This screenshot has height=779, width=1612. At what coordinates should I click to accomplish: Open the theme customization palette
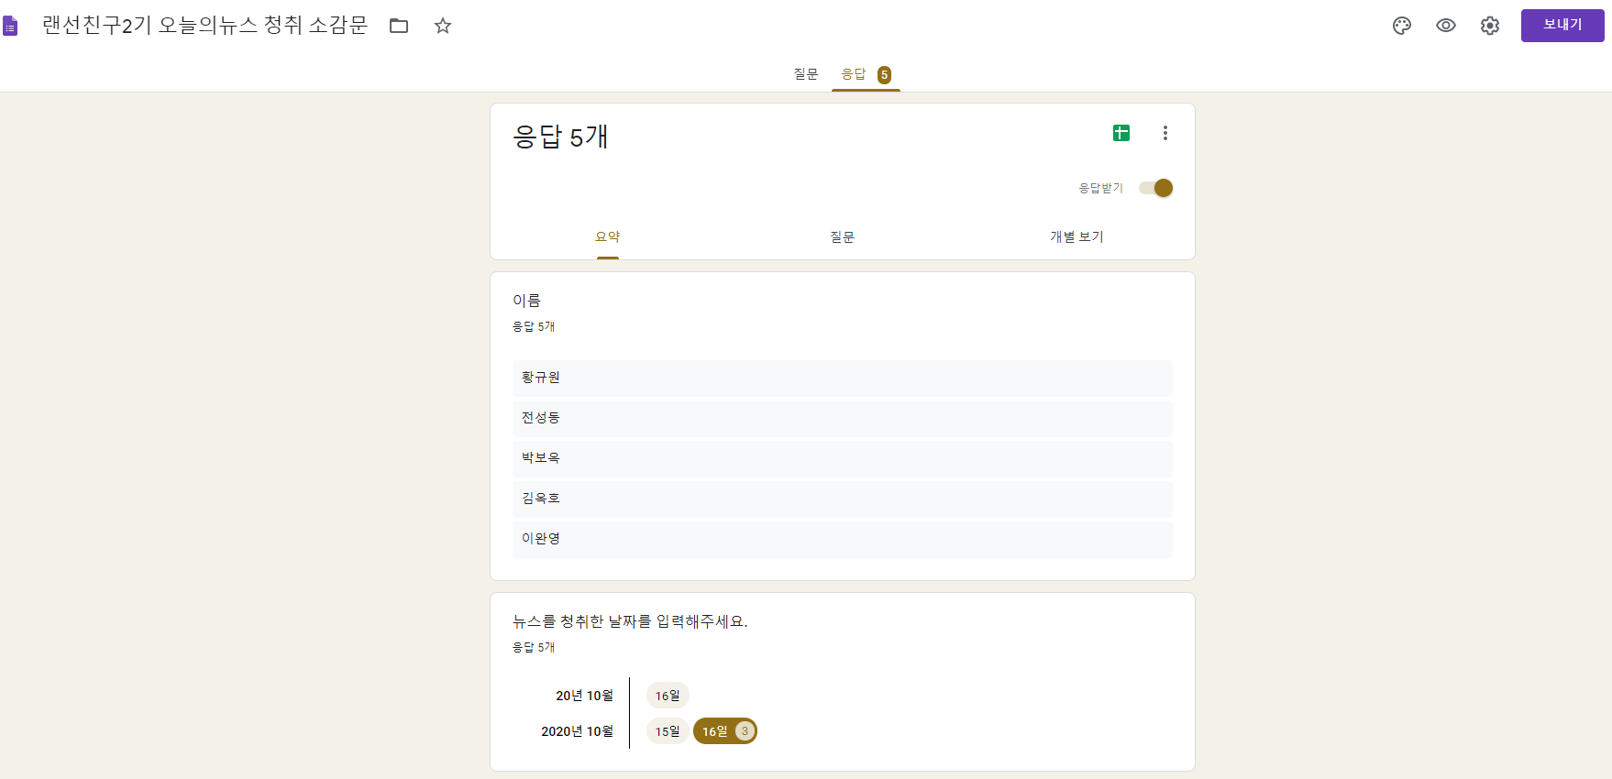click(1402, 26)
